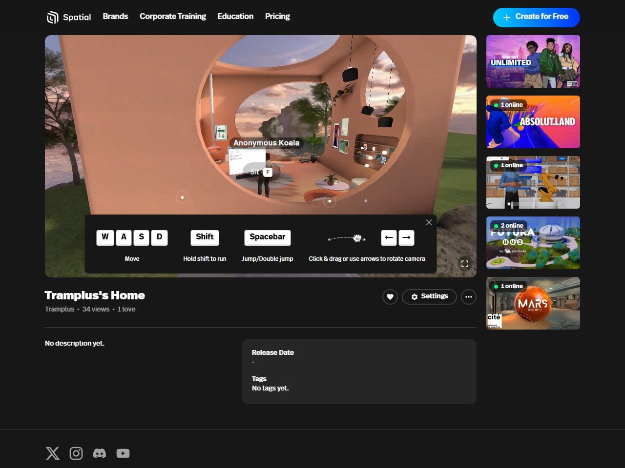
Task: Go to Corporate Training page
Action: [x=173, y=17]
